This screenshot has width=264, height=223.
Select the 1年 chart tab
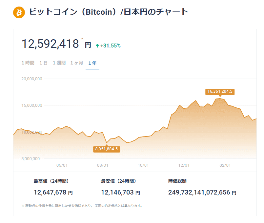pos(92,63)
